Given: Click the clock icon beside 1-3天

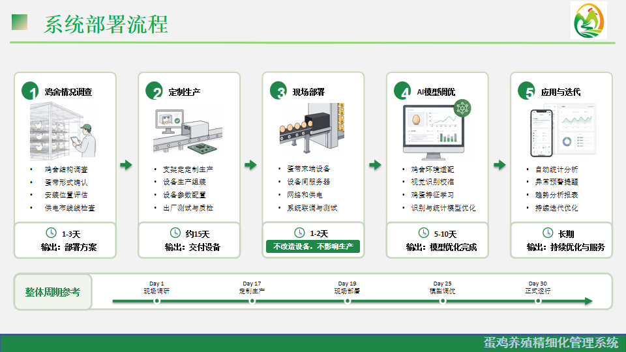Looking at the screenshot, I should pyautogui.click(x=51, y=233).
